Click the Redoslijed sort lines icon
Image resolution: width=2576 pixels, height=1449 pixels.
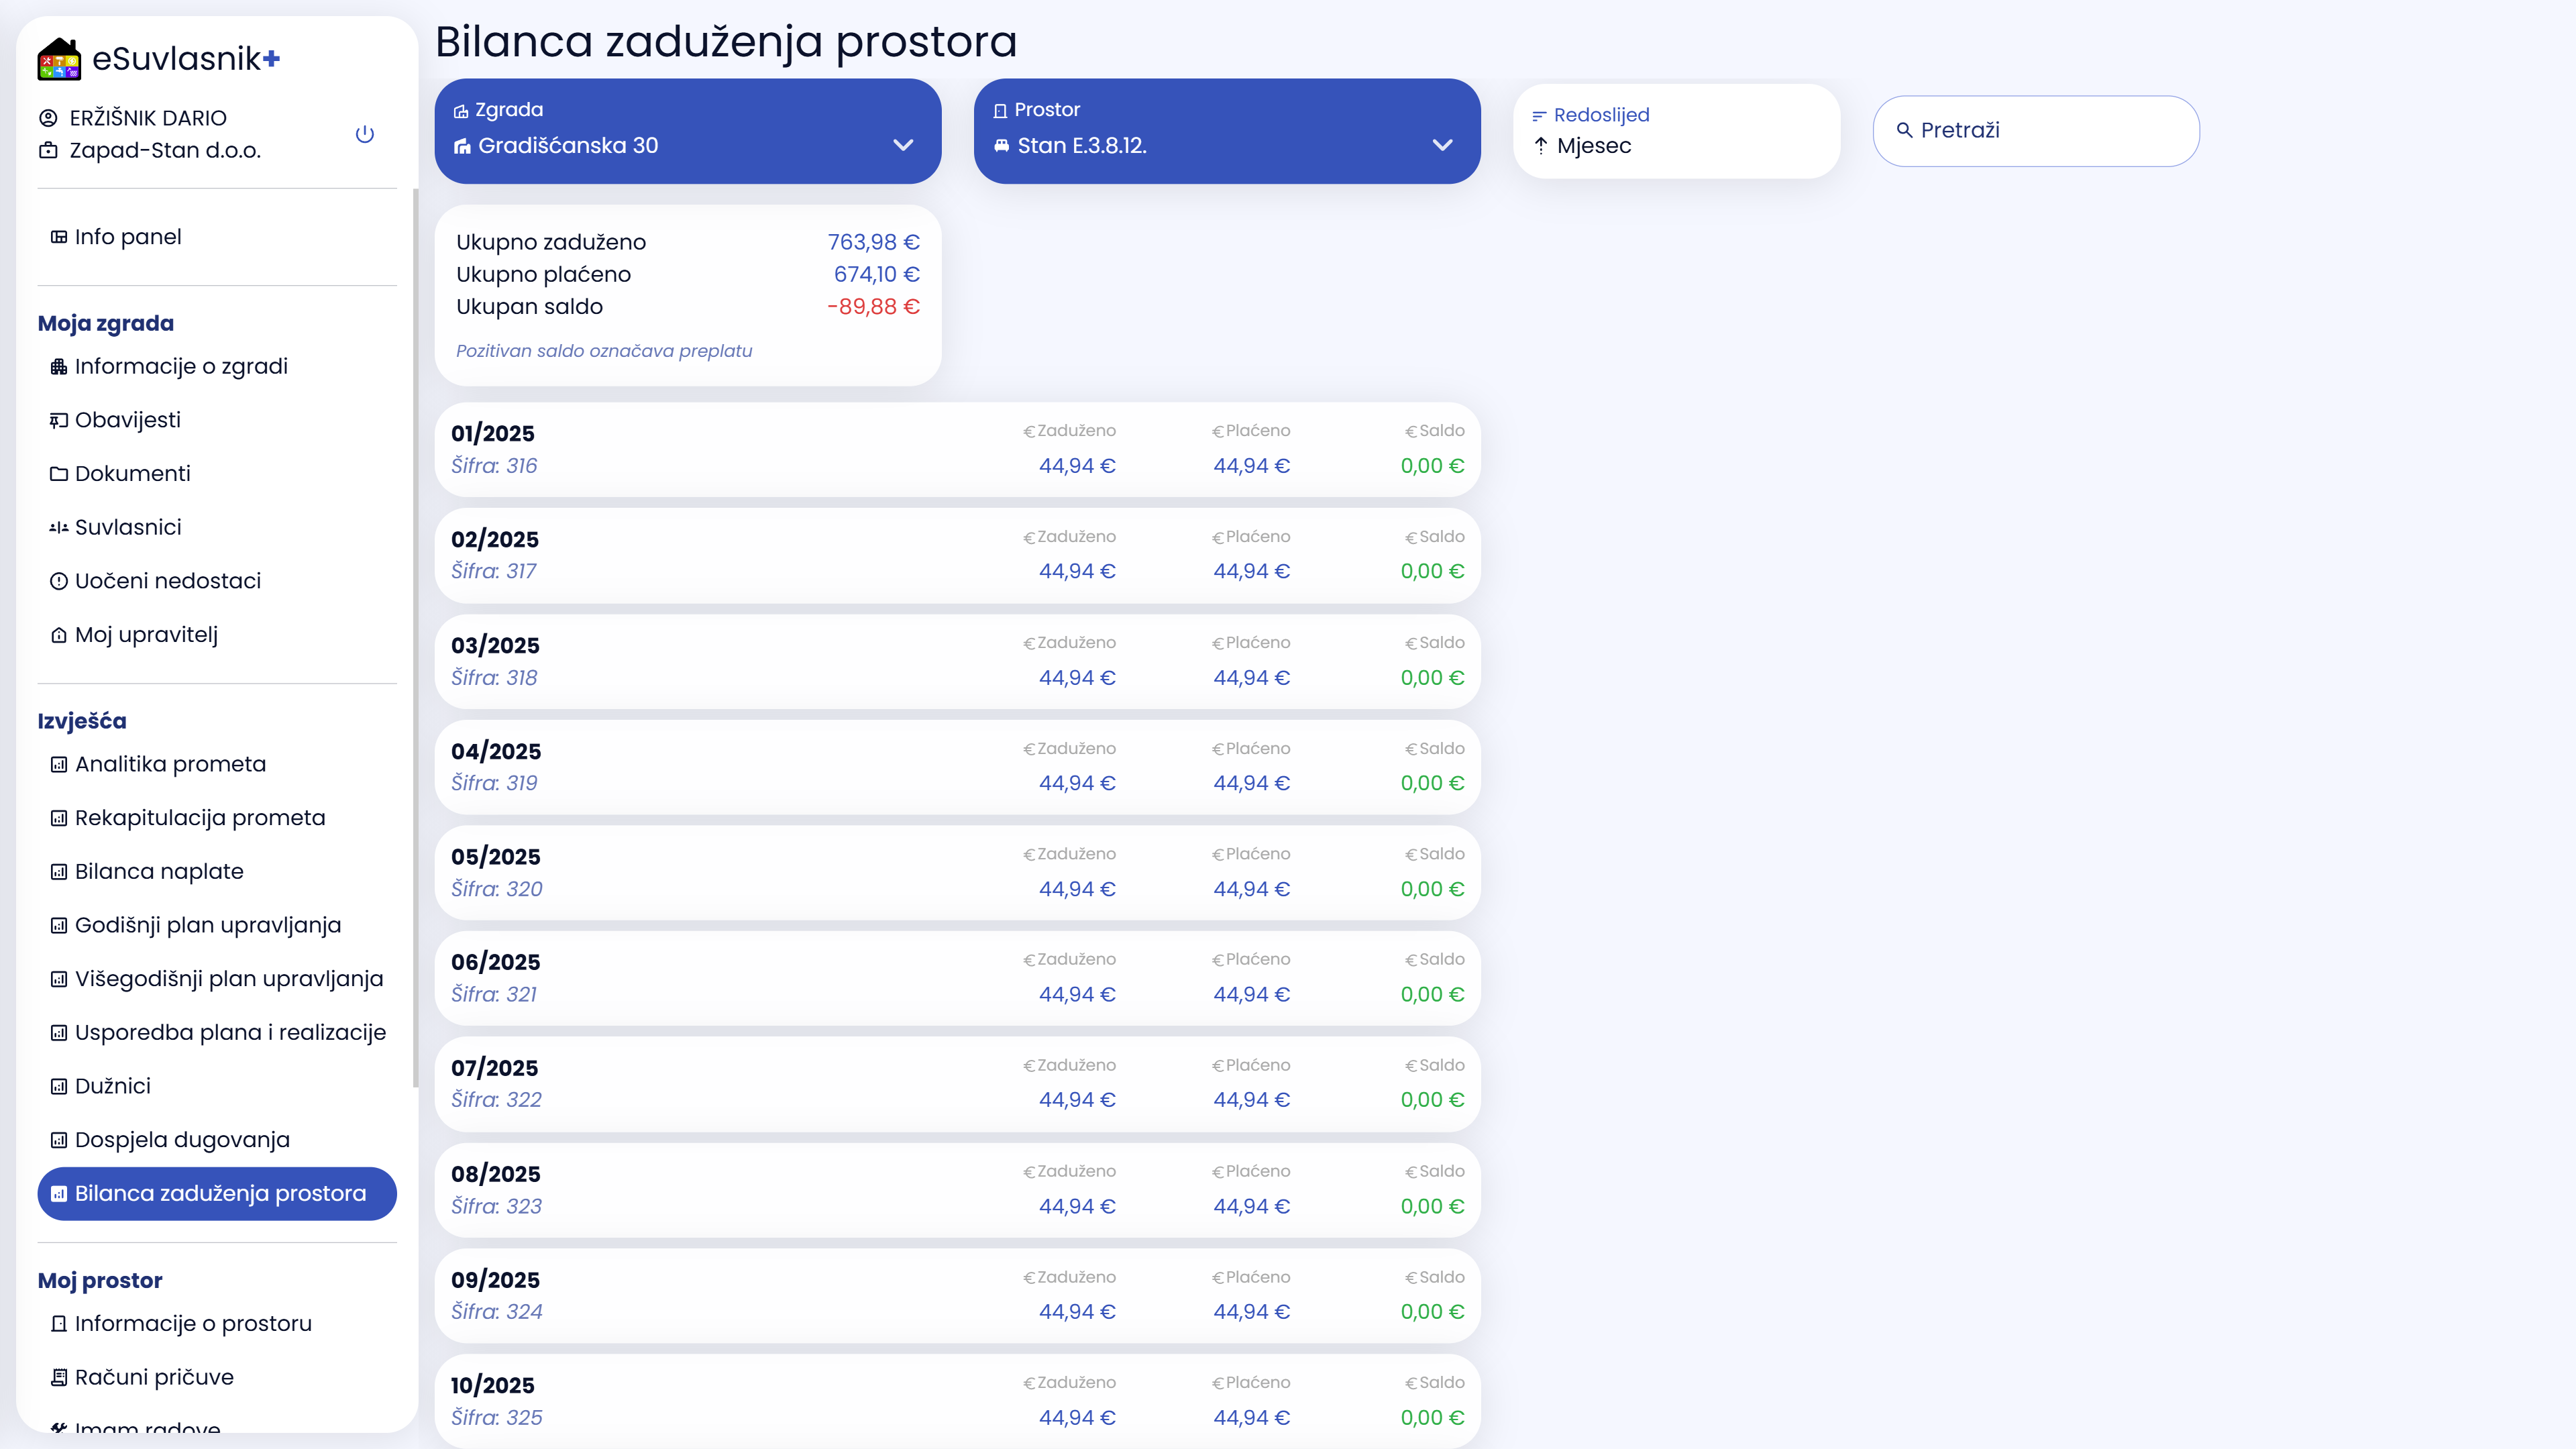coord(1539,116)
